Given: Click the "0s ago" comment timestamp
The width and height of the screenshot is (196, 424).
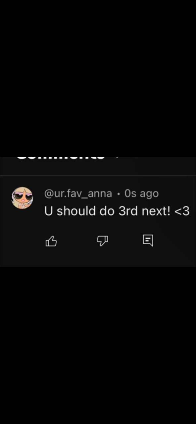Looking at the screenshot, I should point(141,193).
